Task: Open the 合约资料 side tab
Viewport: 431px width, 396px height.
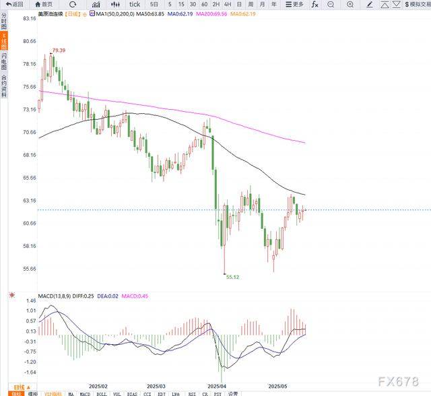Action: (x=3, y=86)
